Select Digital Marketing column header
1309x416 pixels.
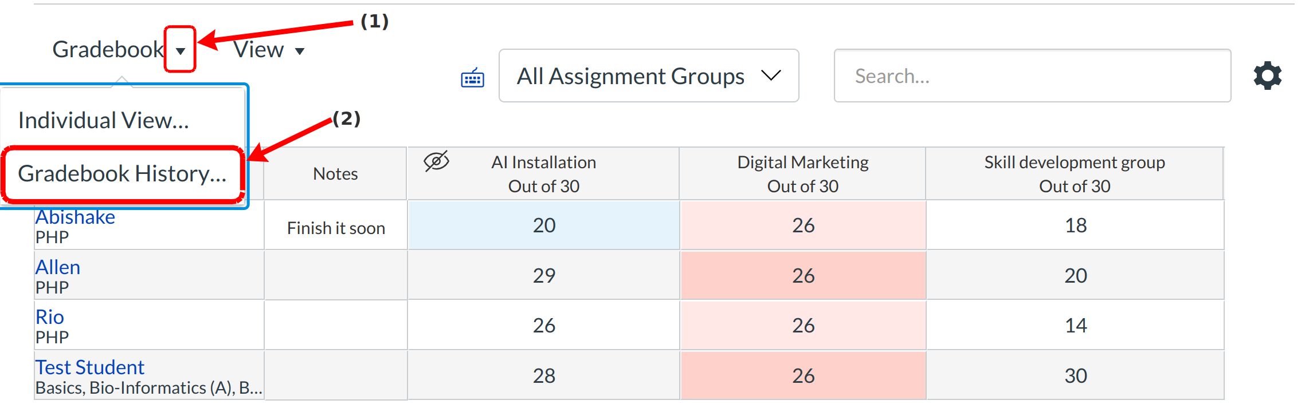click(x=802, y=173)
